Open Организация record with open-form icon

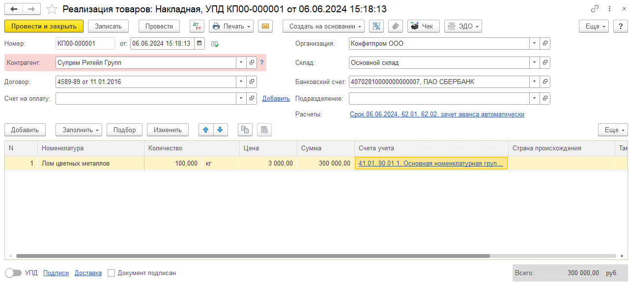click(x=545, y=43)
